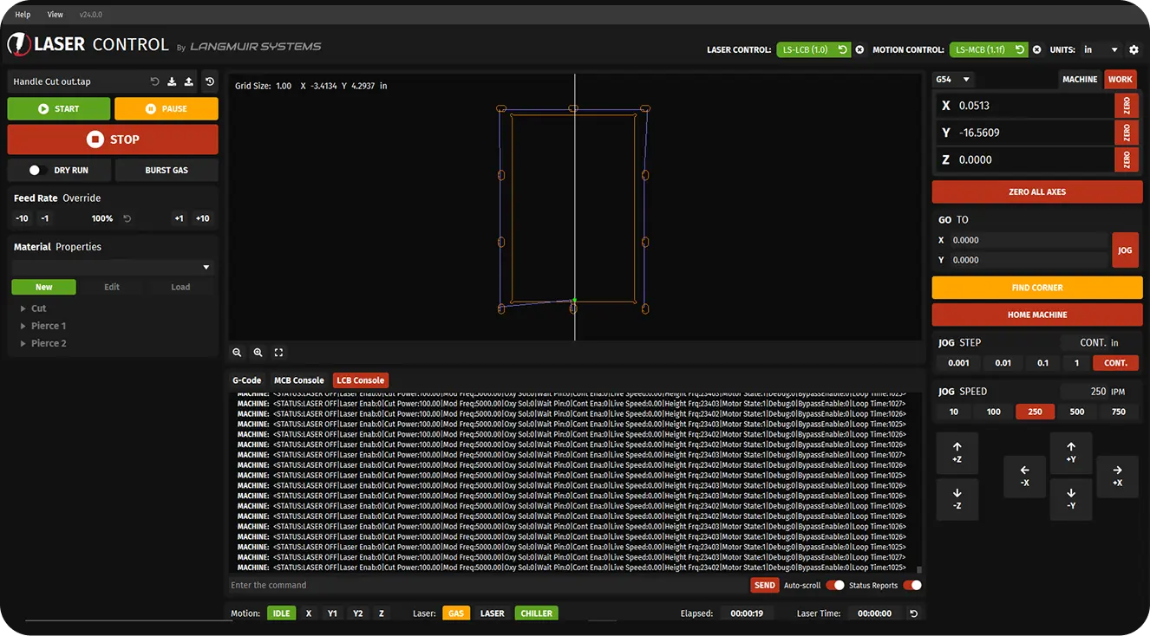Click the Find Corner button
1150x636 pixels.
1036,288
